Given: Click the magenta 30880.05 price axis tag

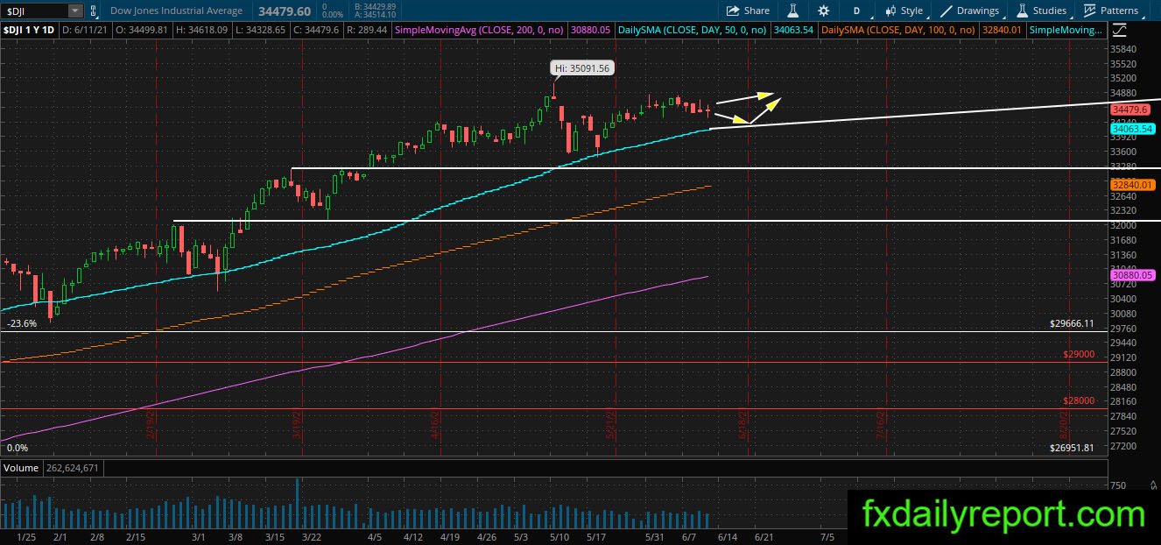Looking at the screenshot, I should pyautogui.click(x=1132, y=275).
